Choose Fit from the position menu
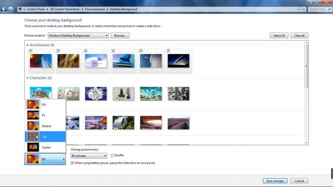Screen dimensions: 333x187 point(45,115)
